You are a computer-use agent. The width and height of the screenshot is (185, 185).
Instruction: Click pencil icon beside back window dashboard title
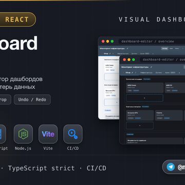[x=127, y=48]
